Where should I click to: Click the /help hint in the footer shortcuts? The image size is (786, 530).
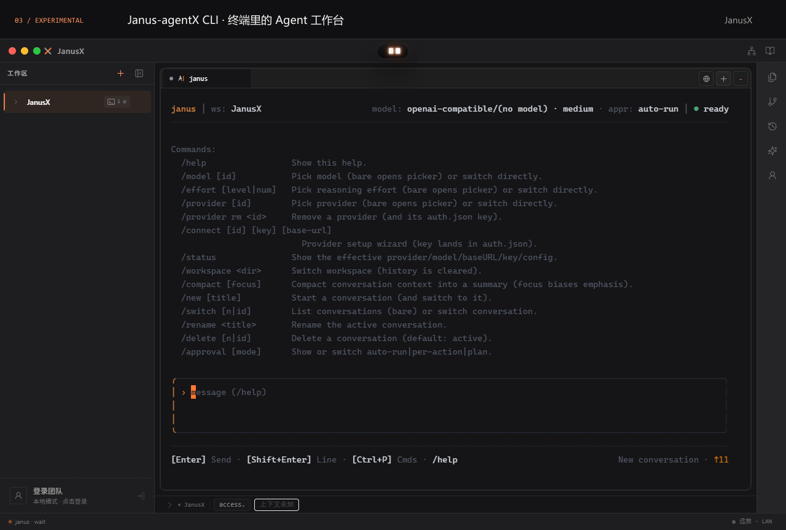point(445,459)
